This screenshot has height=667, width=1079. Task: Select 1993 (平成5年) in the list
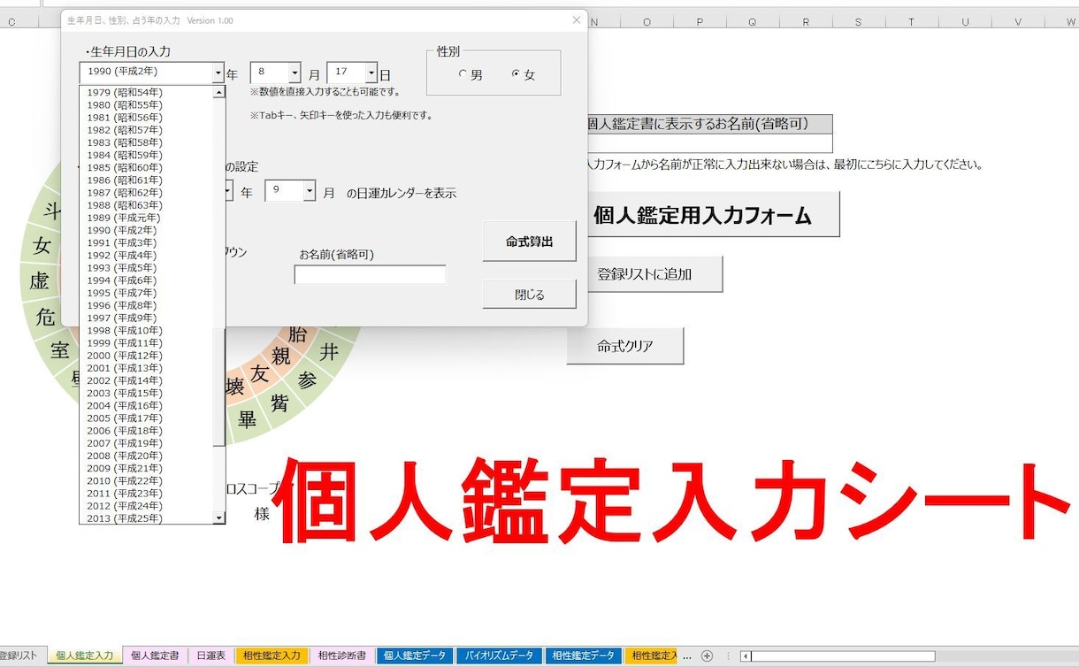[147, 267]
